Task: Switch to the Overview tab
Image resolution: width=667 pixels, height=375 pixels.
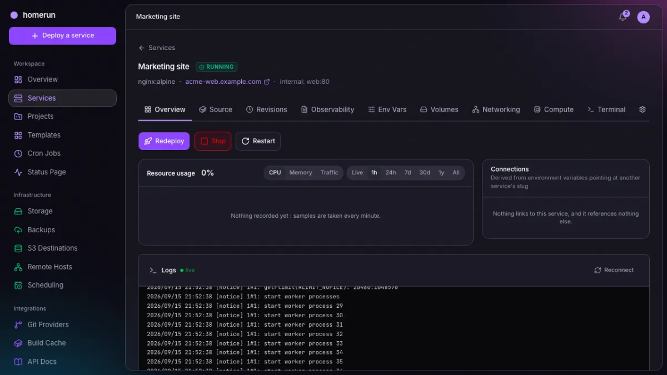Action: (x=165, y=109)
